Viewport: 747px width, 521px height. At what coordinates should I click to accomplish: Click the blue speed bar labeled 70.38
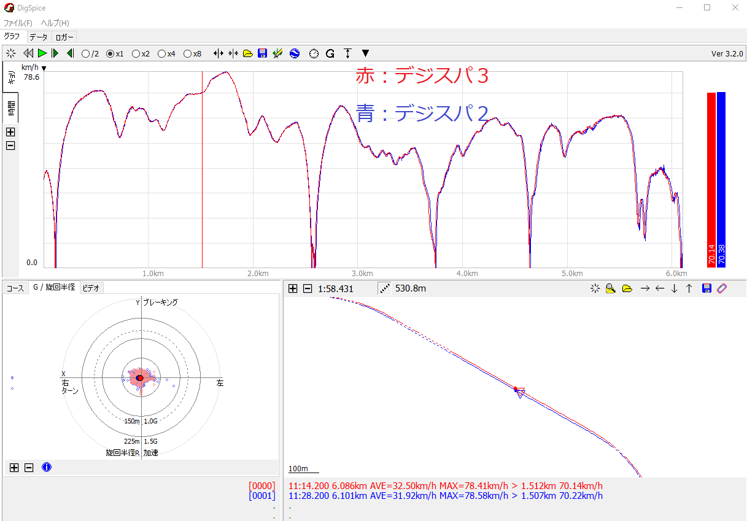click(x=721, y=180)
